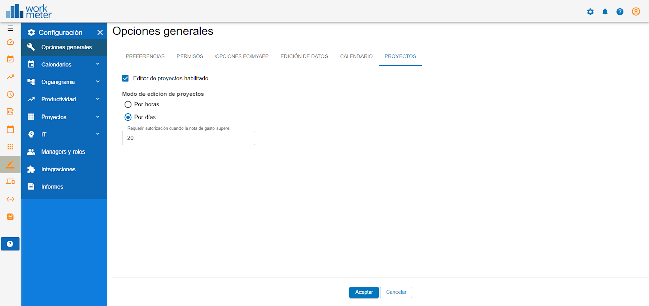Uncheck Editor de proyectos habilitado
This screenshot has width=649, height=306.
click(x=126, y=78)
